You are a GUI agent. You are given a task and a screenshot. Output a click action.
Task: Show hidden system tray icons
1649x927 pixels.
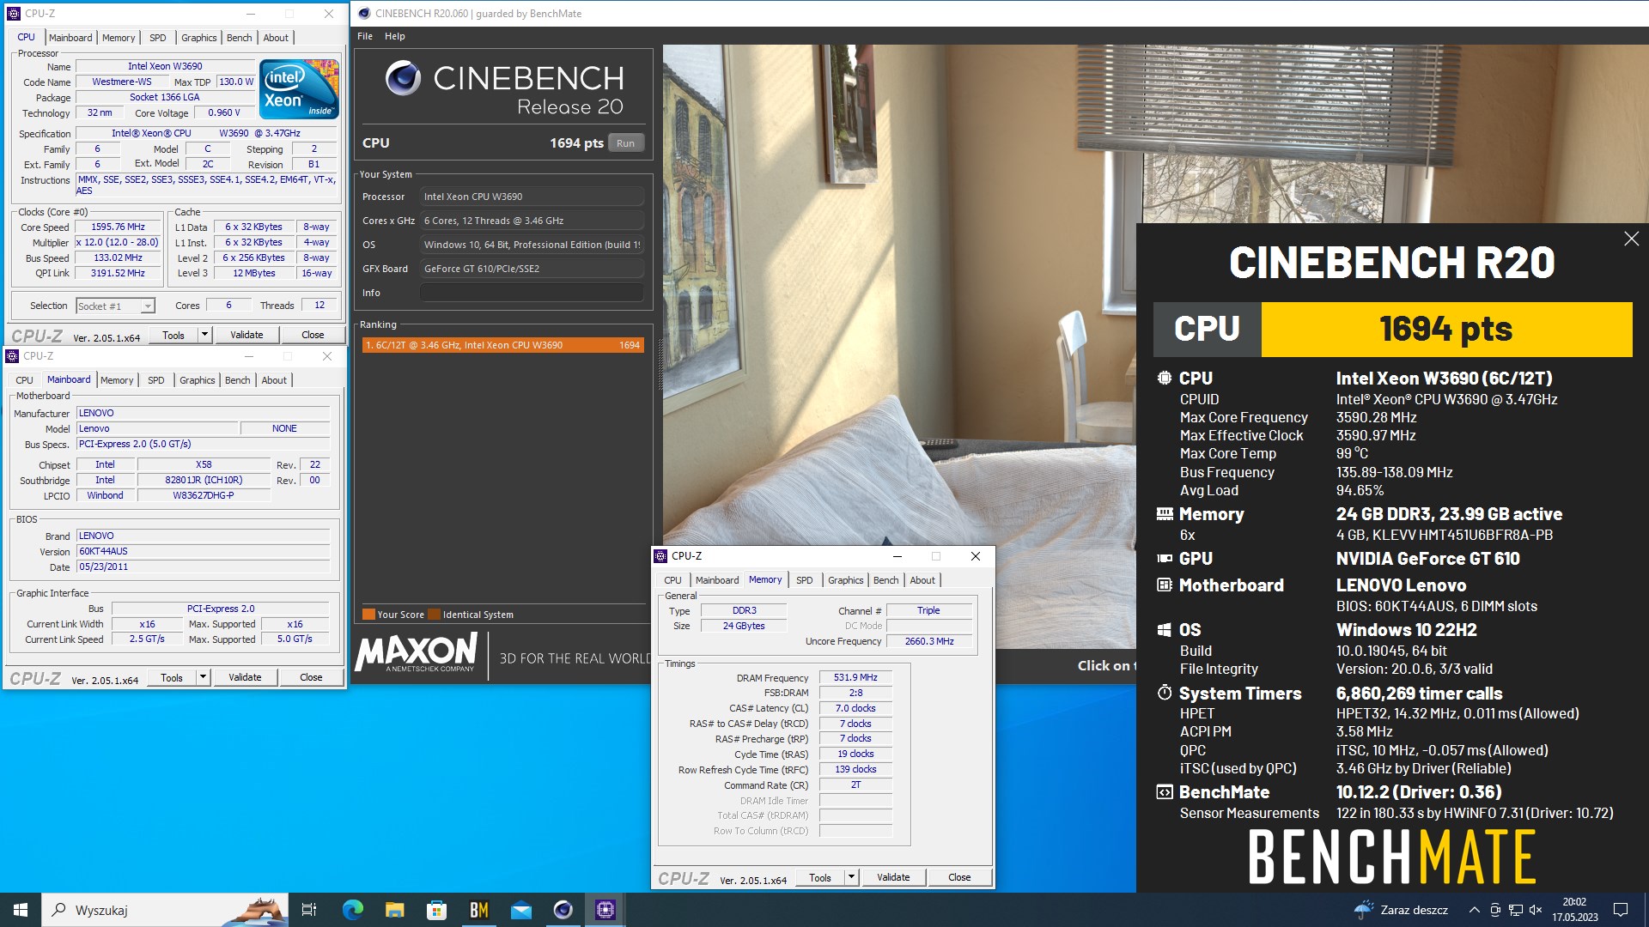pyautogui.click(x=1474, y=910)
